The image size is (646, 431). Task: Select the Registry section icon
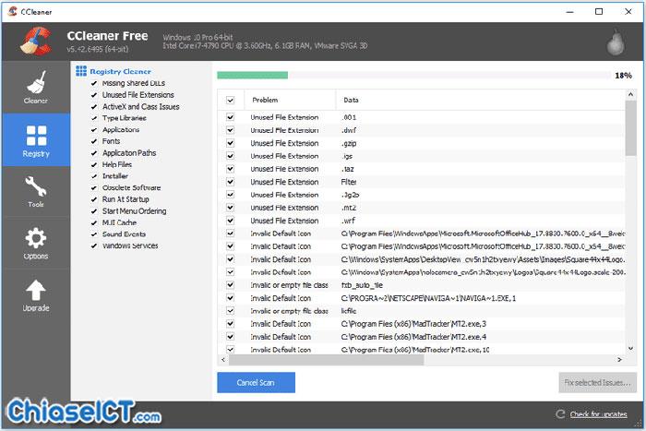coord(36,136)
